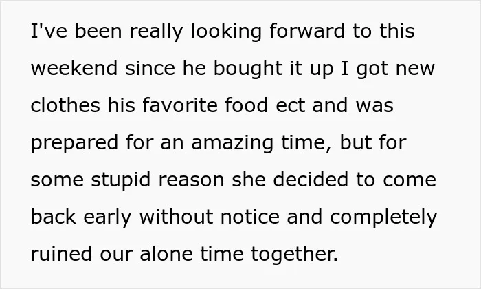Viewport: 481px width, 289px height.
Task: Click the word "weekend" in the paragraph
Action: pos(74,68)
